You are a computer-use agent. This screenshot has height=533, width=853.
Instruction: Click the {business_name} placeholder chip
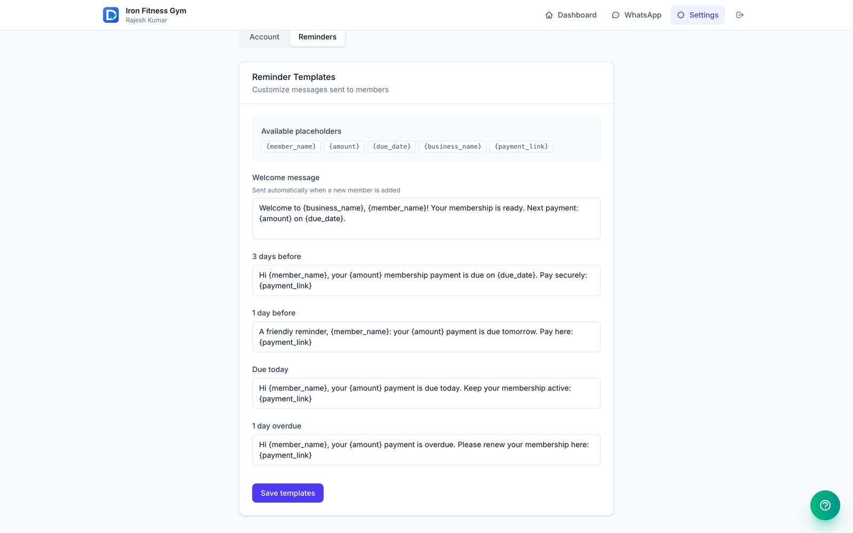[453, 147]
